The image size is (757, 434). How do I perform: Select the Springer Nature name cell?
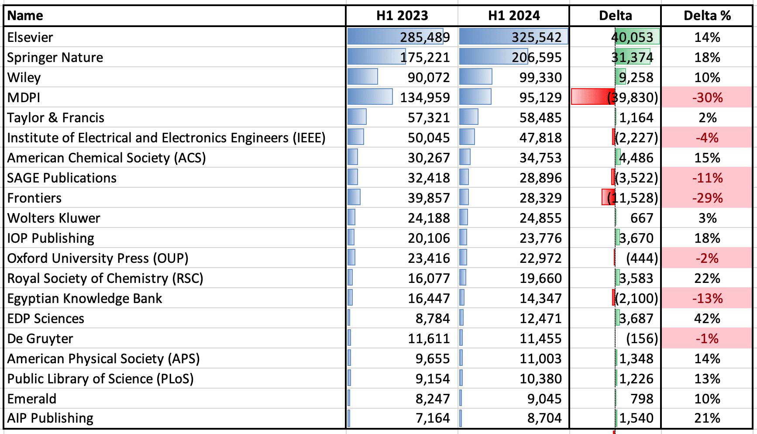(x=175, y=57)
